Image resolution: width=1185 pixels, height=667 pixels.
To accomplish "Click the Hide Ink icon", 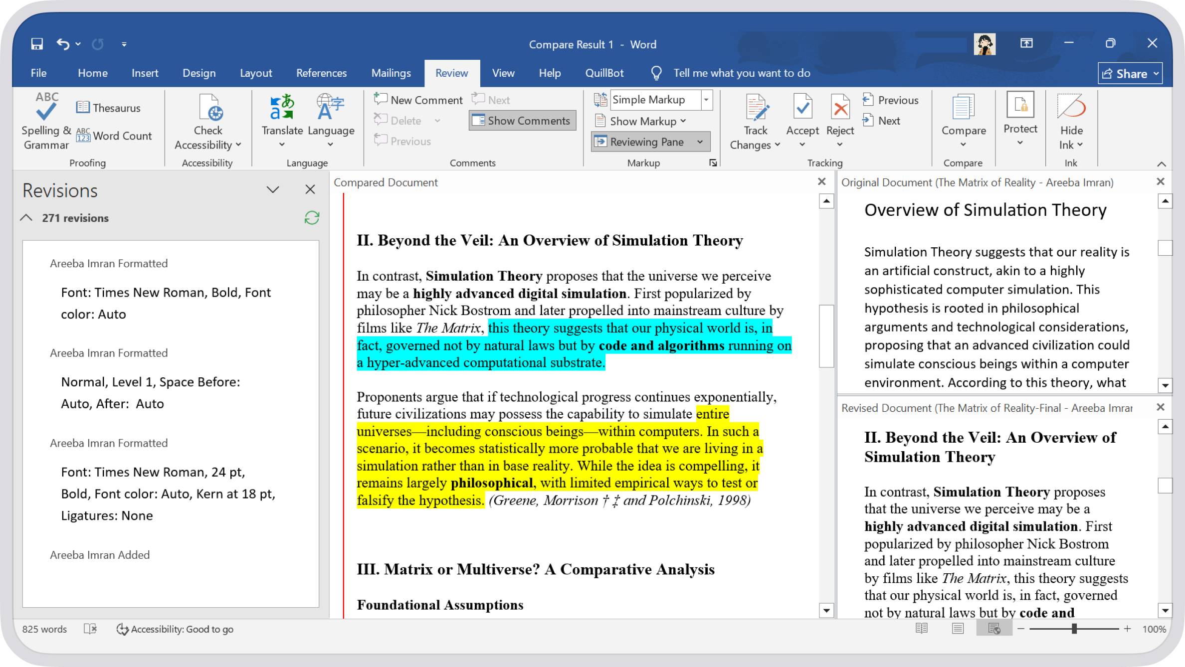I will 1071,107.
